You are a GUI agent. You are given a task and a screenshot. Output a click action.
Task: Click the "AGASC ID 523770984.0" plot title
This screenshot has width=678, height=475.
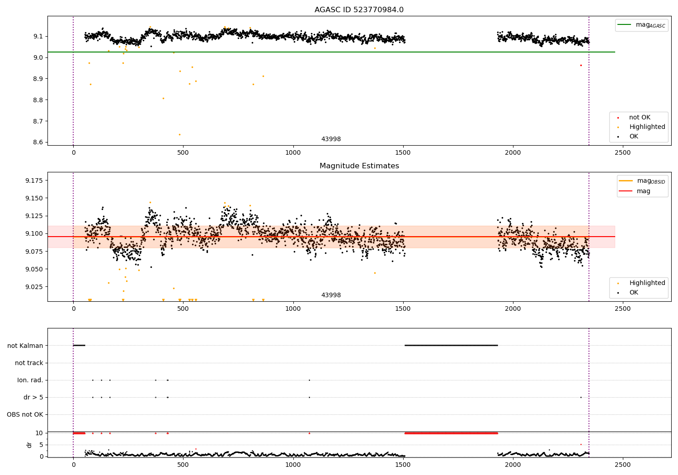[359, 10]
